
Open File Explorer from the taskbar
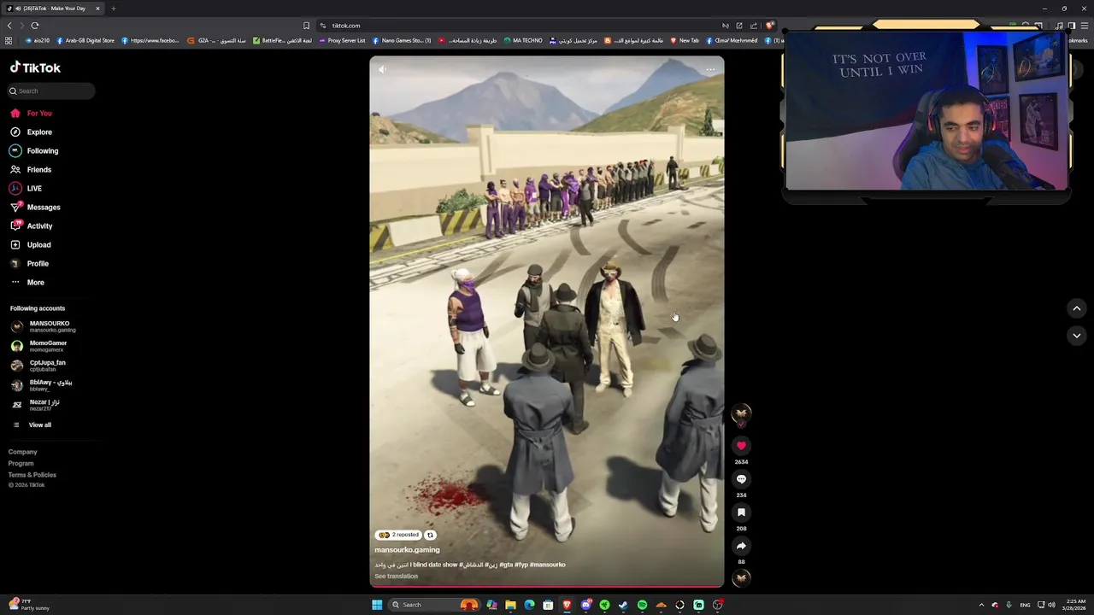(x=510, y=605)
